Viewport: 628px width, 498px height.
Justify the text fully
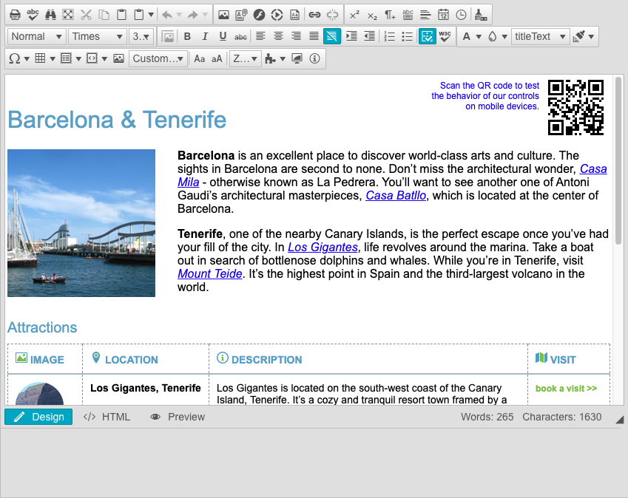pos(314,36)
